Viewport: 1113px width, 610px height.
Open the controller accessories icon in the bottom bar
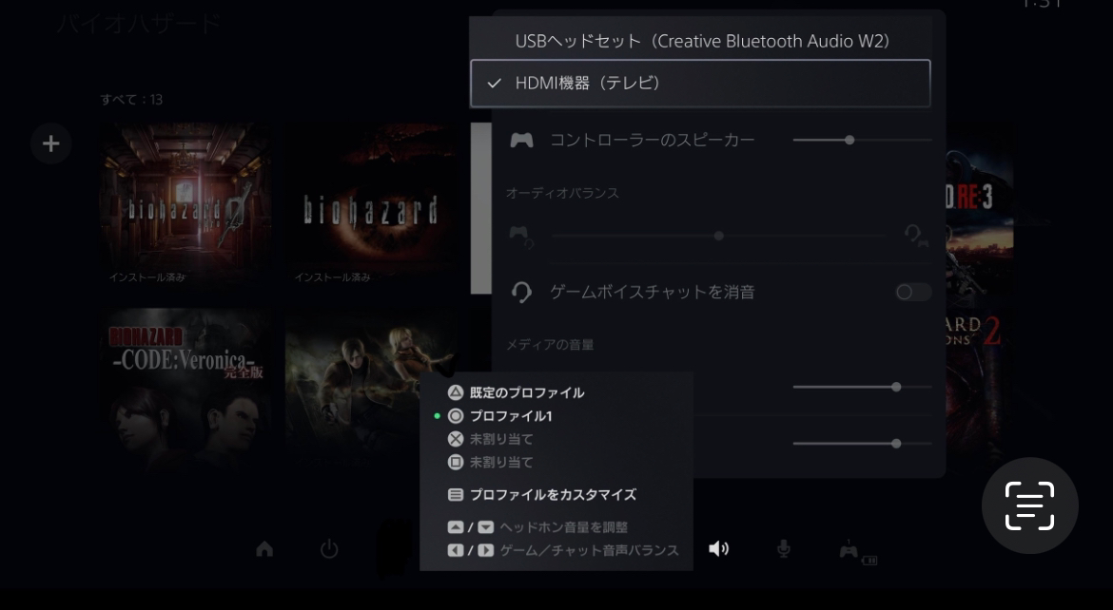coord(857,551)
